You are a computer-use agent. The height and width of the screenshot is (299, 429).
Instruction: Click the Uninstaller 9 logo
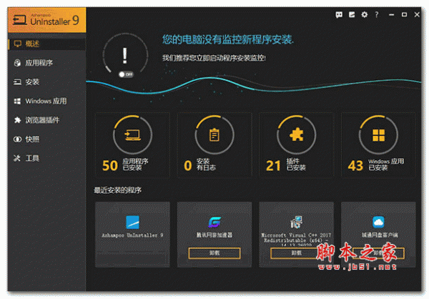(x=47, y=20)
